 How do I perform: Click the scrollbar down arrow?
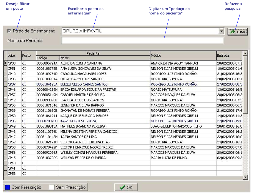245,177
